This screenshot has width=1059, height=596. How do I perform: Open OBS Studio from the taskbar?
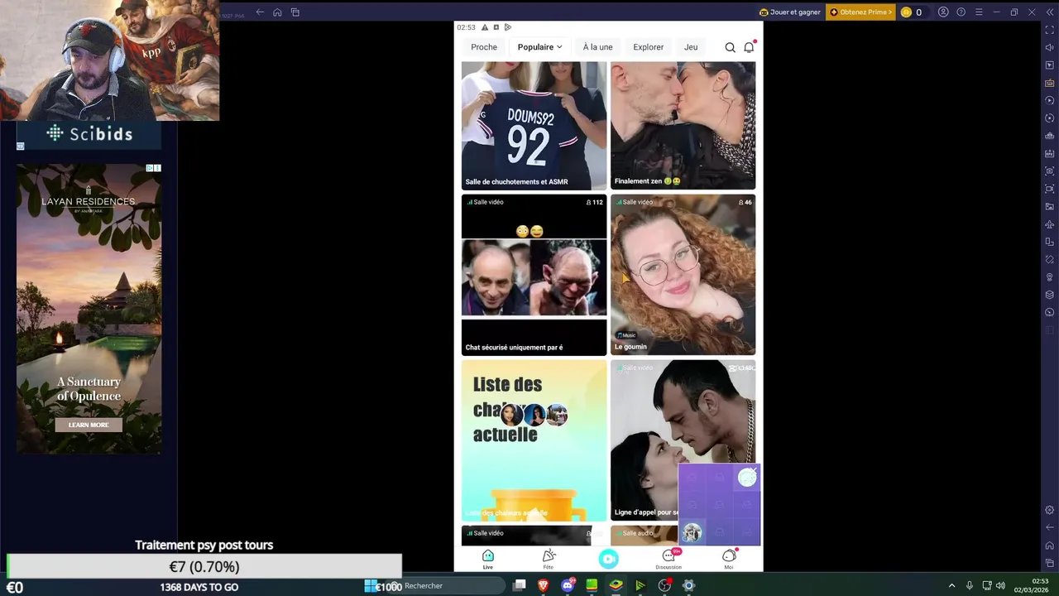(x=664, y=585)
